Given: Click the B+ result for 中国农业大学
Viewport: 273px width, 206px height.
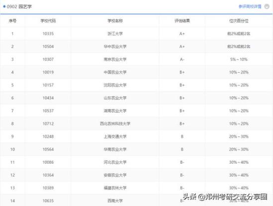Looking at the screenshot, I should coord(182,72).
